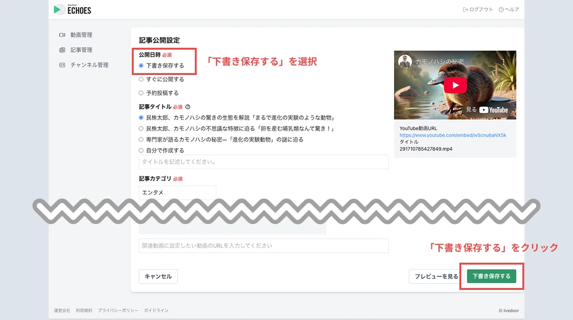Click the 記事公開設定 heading

(x=159, y=40)
